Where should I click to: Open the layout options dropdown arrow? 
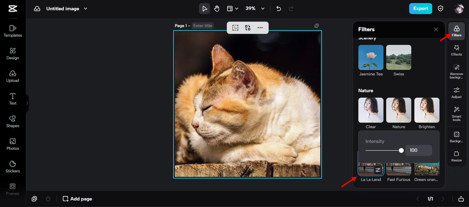click(237, 8)
